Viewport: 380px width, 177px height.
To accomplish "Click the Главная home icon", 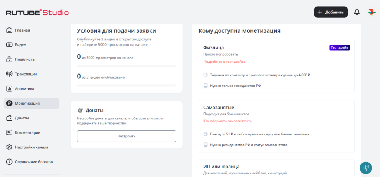I will pos(9,30).
